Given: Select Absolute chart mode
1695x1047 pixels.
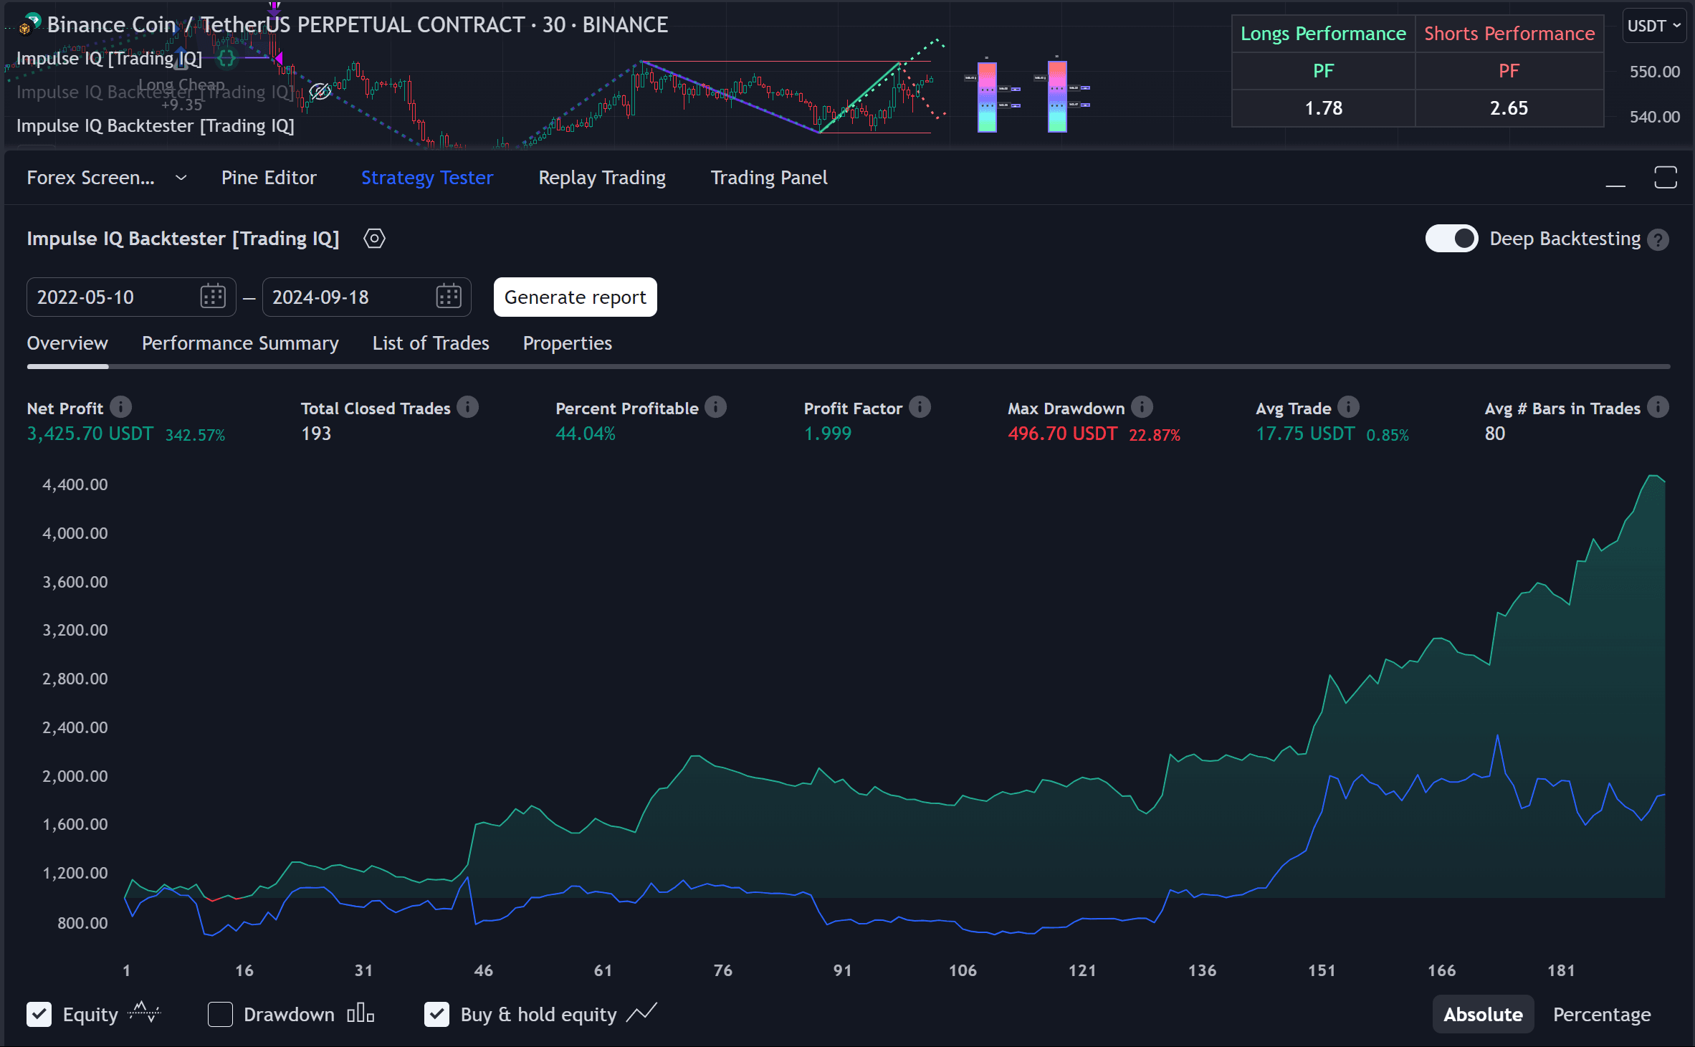Looking at the screenshot, I should (1483, 1014).
